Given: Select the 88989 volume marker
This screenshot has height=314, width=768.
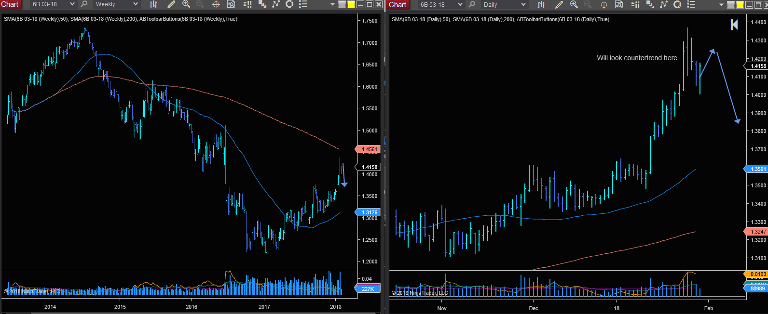Looking at the screenshot, I should [x=756, y=288].
